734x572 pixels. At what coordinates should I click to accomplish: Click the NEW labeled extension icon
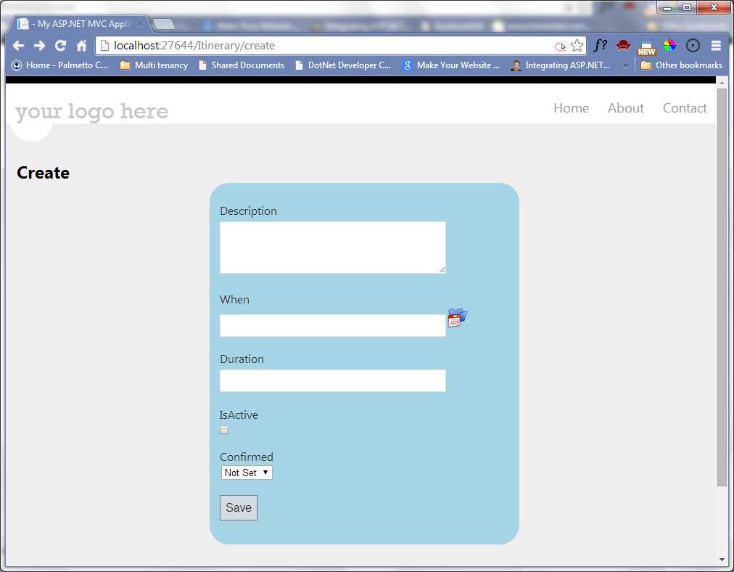tap(646, 46)
